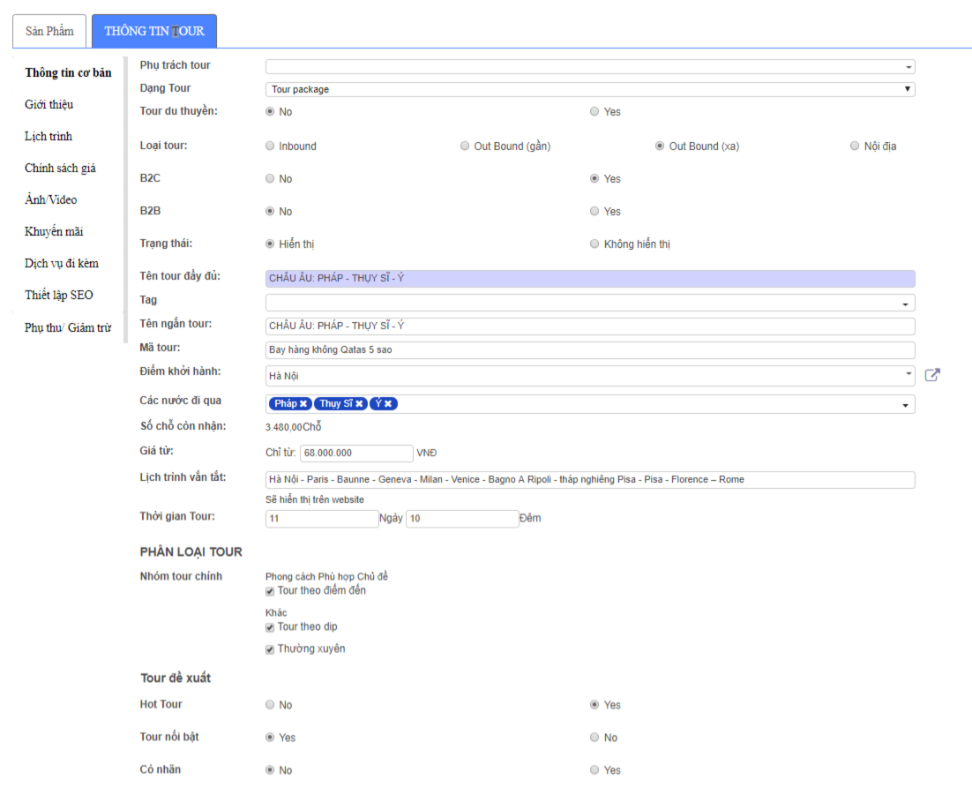
Task: Open the THÔNG TIN TOUR tab
Action: click(154, 31)
